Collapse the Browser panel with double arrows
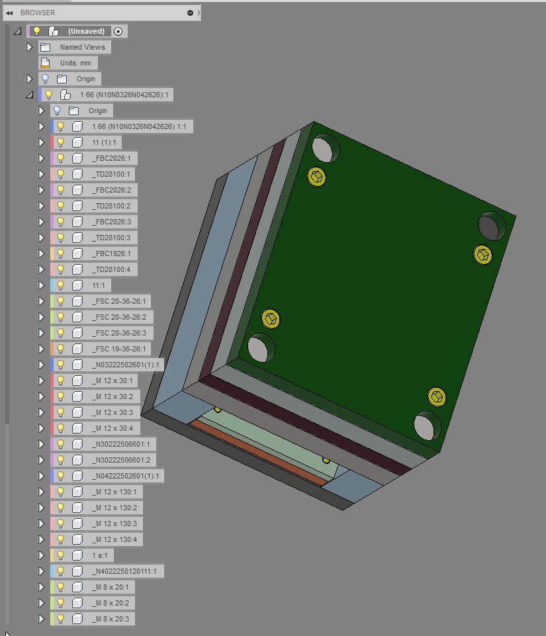This screenshot has height=636, width=546. point(9,13)
